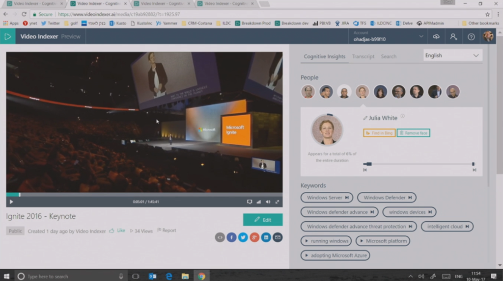Click Find in Bing button
Screen dimensions: 503x281
379,133
